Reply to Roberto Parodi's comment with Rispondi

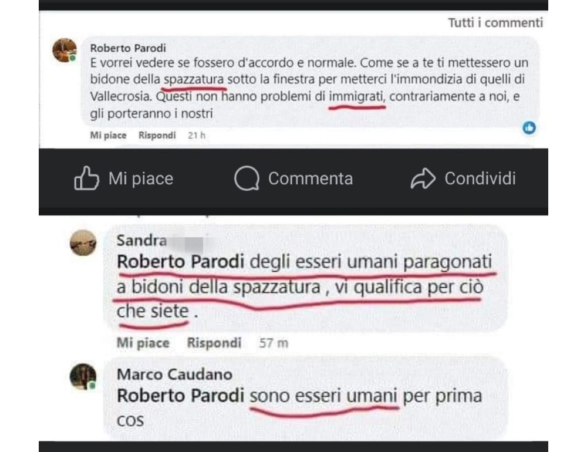pos(157,135)
